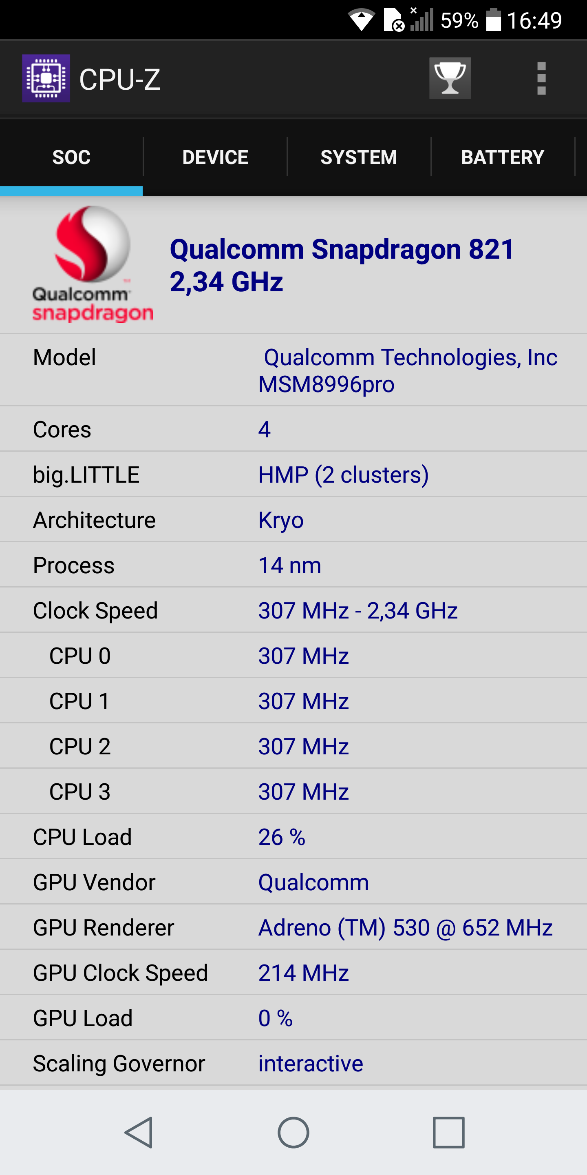Tap the Qualcomm Snapdragon 821 title
The width and height of the screenshot is (587, 1175).
pyautogui.click(x=342, y=265)
